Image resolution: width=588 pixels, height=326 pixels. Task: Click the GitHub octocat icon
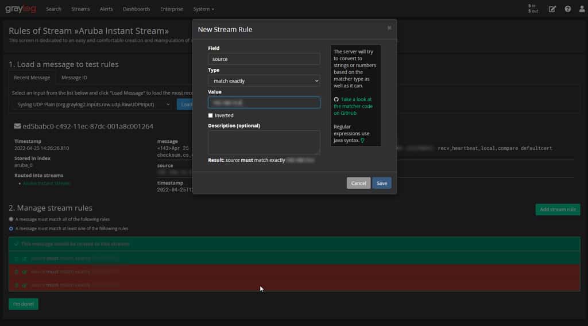click(336, 99)
